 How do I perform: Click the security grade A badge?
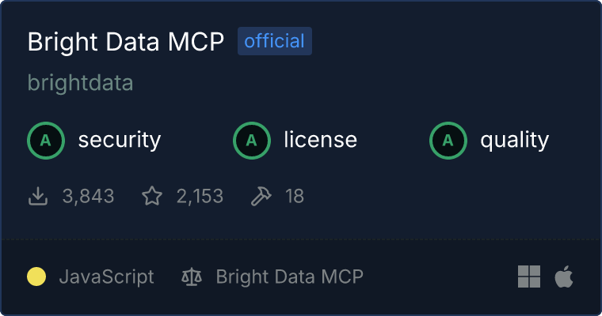[46, 141]
